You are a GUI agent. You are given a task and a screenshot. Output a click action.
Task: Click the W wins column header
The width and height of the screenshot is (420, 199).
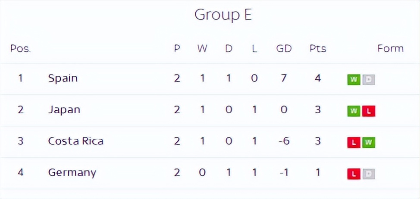pyautogui.click(x=202, y=48)
